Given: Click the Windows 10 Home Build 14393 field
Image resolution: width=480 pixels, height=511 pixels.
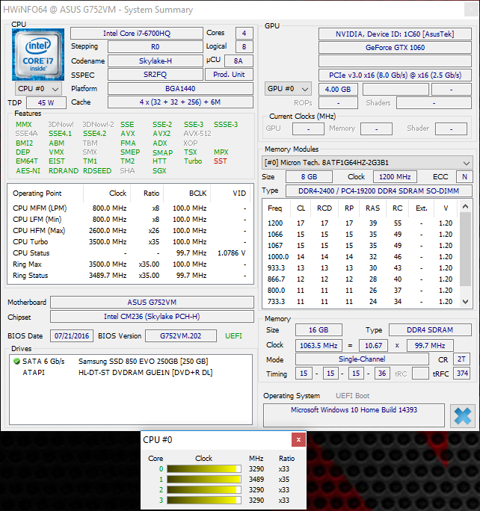Looking at the screenshot, I should (x=354, y=415).
